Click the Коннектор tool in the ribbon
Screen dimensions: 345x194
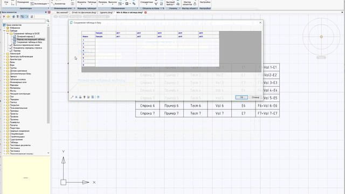pos(58,4)
